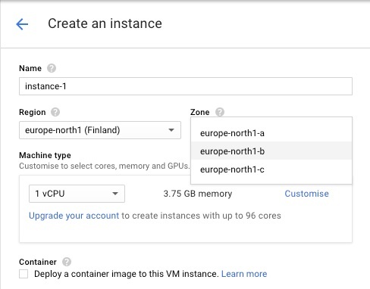Go back using the blue arrow
The image size is (370, 289).
(22, 24)
